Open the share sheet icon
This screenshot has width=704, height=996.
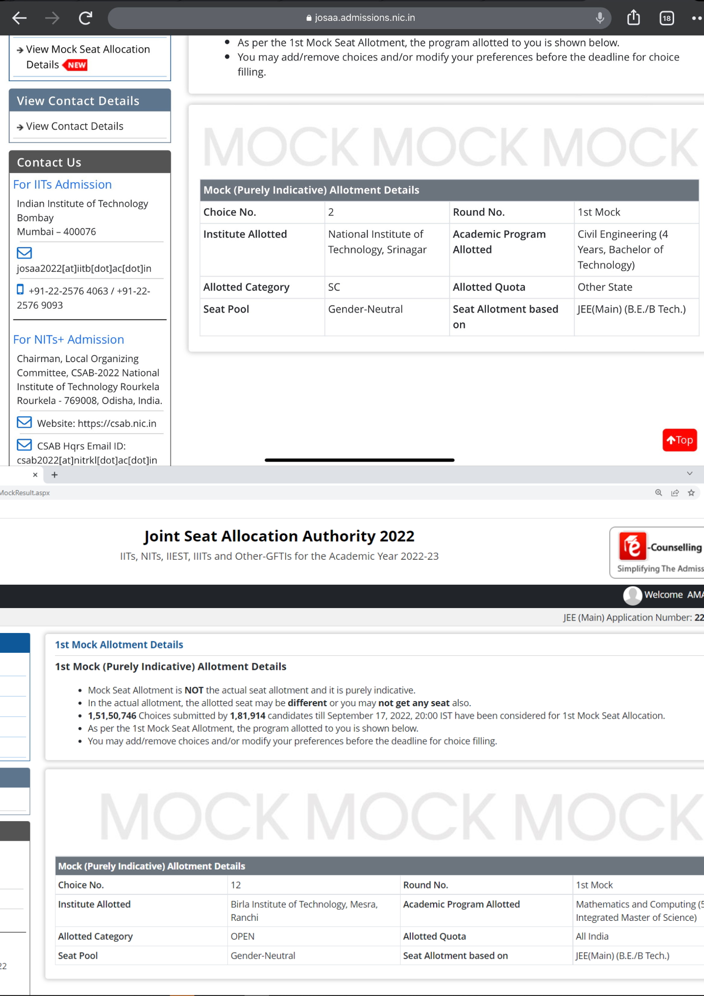pyautogui.click(x=633, y=18)
